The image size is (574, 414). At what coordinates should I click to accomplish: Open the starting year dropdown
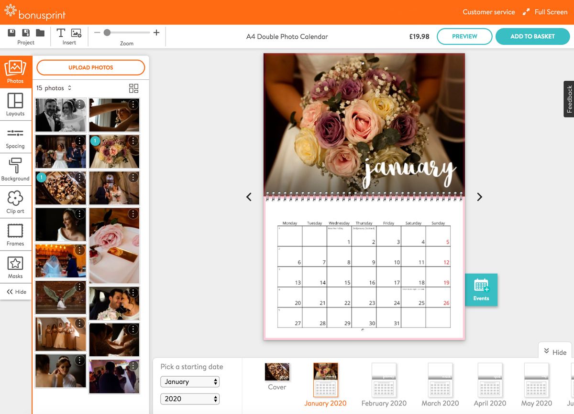(x=189, y=399)
